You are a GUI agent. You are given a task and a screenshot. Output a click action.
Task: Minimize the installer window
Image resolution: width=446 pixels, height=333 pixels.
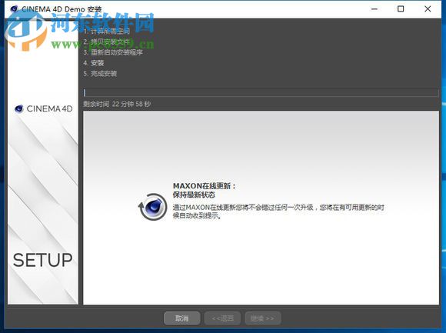[374, 9]
